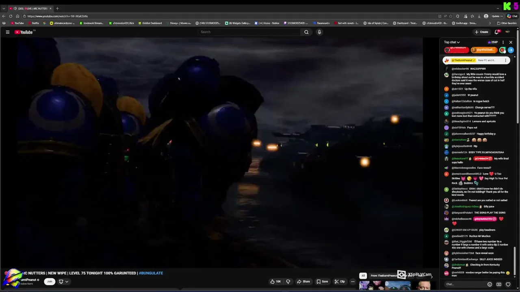Click the Join membership button

(50, 281)
